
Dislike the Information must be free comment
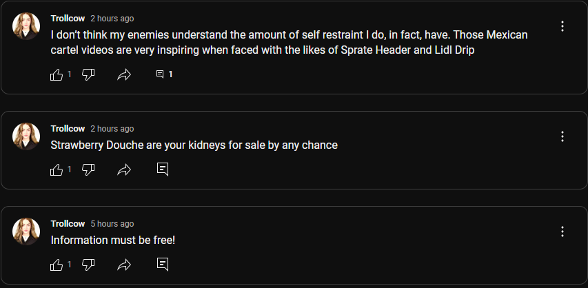click(88, 265)
